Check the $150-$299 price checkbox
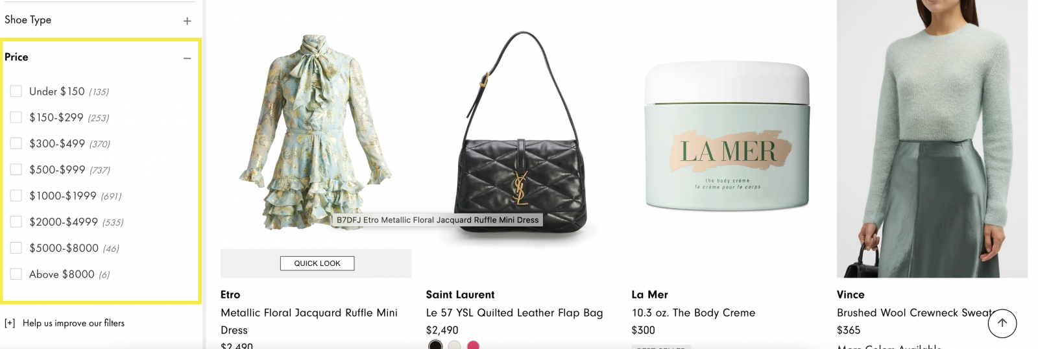The height and width of the screenshot is (349, 1038). 16,117
